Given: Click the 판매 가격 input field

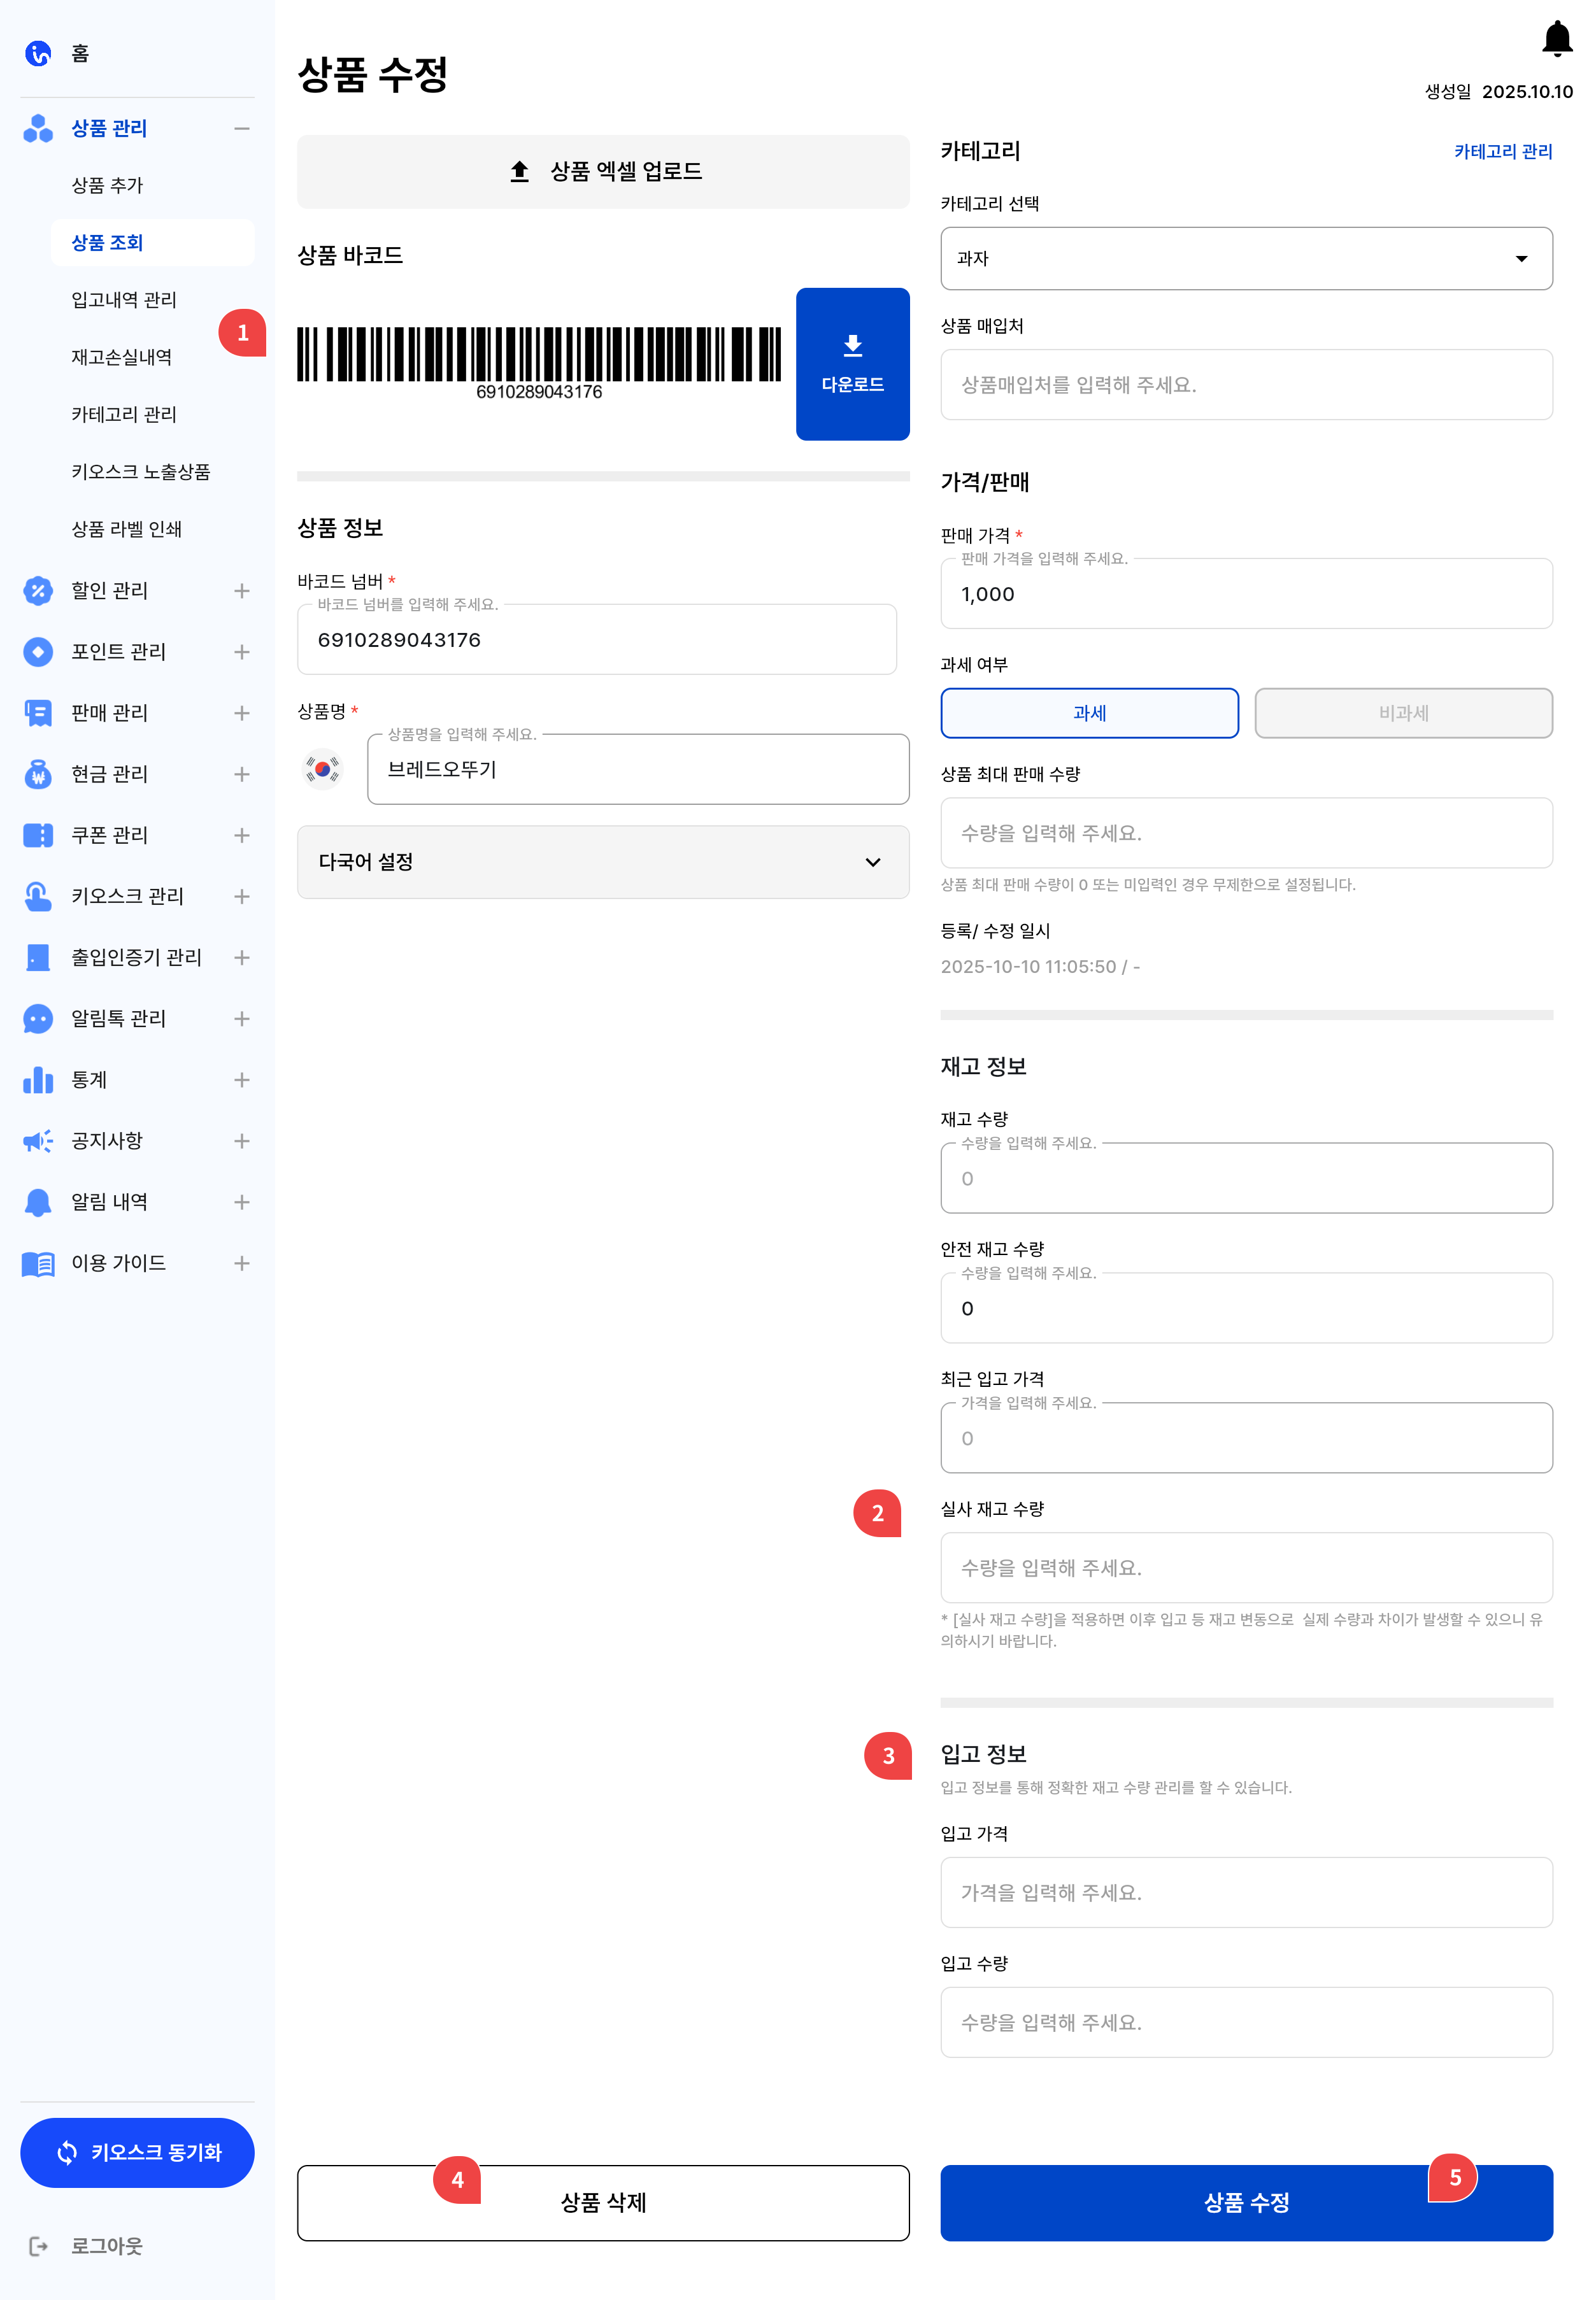Looking at the screenshot, I should point(1246,593).
